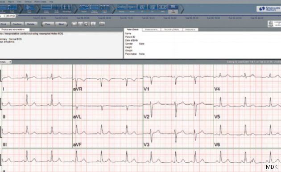Click the Delete button
This screenshot has height=172, width=281.
pyautogui.click(x=31, y=24)
